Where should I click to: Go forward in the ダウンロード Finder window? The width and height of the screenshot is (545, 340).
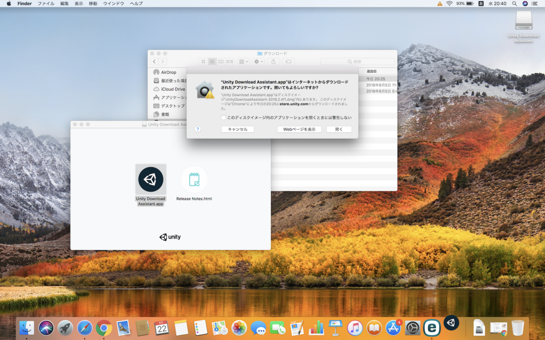coord(163,62)
